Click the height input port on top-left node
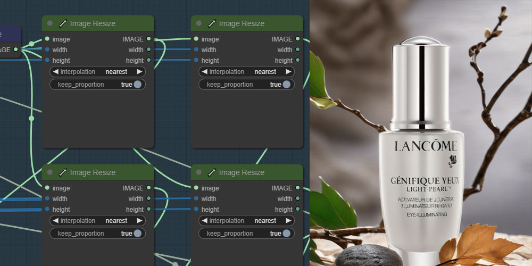 coord(47,60)
